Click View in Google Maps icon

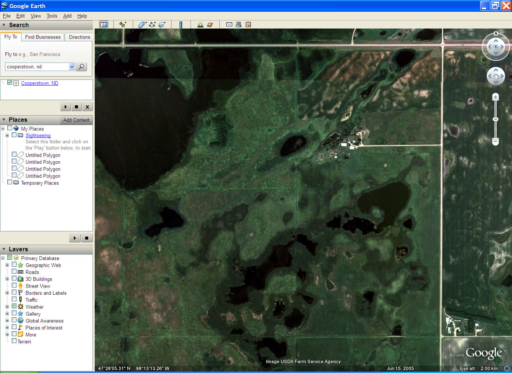pyautogui.click(x=248, y=25)
